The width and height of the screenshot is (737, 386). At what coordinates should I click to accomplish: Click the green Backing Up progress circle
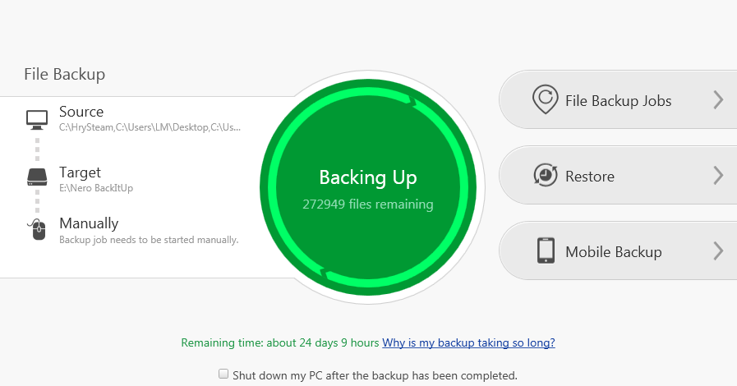pos(368,187)
